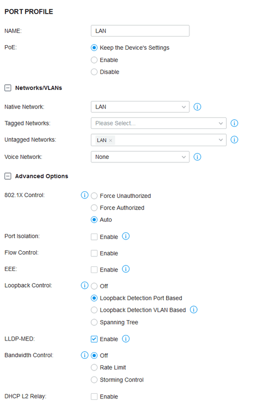Click the EEE info icon
Image resolution: width=257 pixels, height=406 pixels.
125,269
